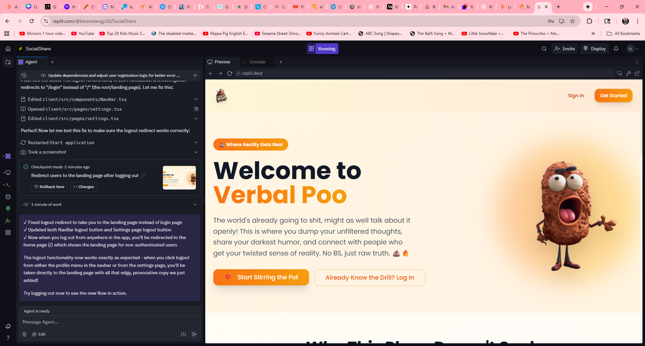Focus the Message Agent input field
Screen dimensions: 645x346
(x=110, y=322)
